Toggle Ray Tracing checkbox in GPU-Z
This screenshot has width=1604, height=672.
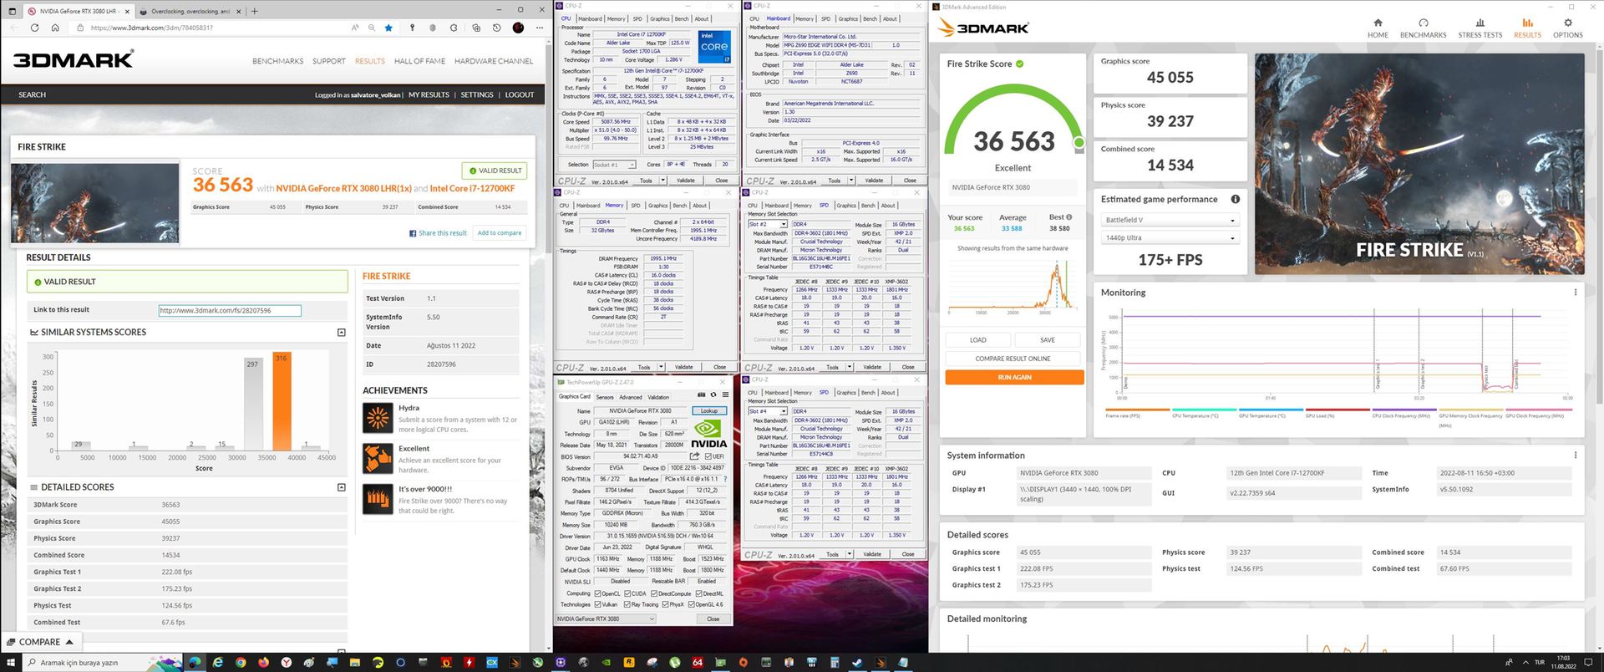coord(627,604)
